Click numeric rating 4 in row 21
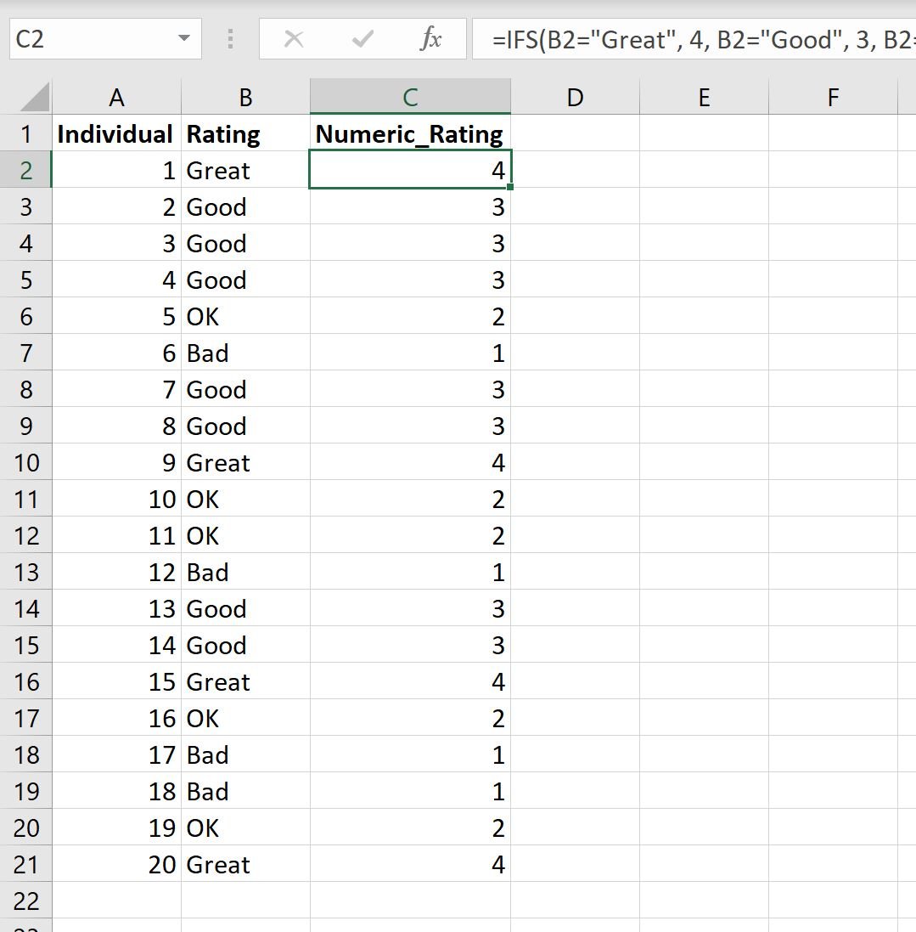Viewport: 916px width, 932px height. 410,864
